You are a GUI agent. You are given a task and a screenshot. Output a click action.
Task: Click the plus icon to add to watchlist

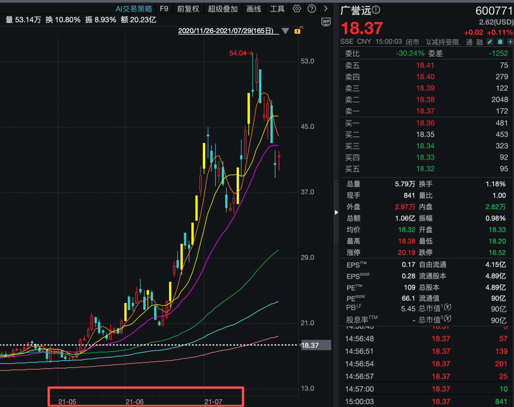coord(511,41)
